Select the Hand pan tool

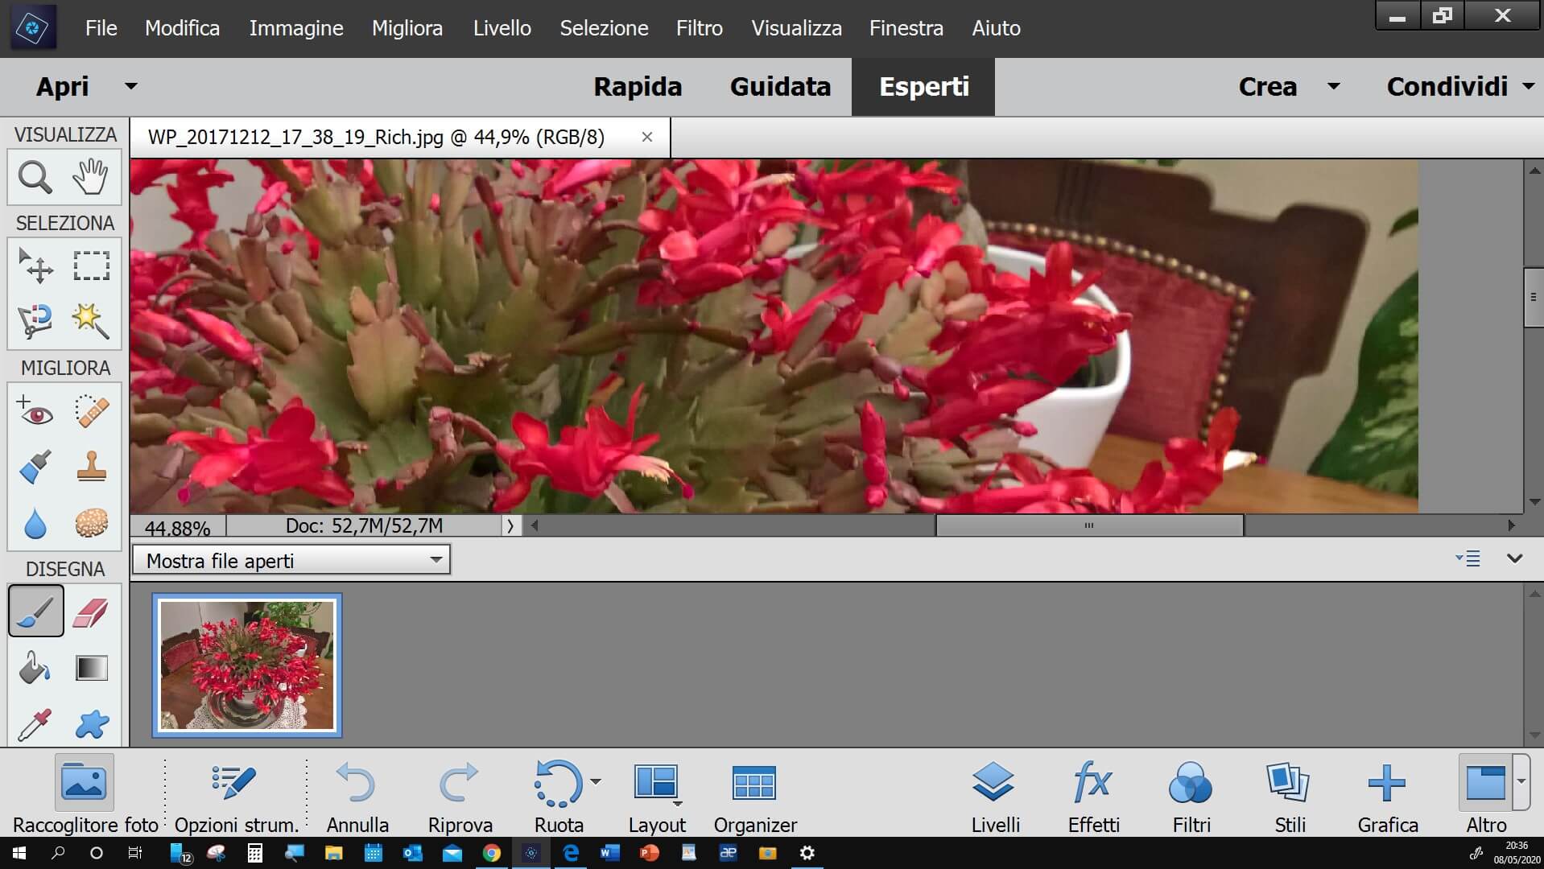[90, 177]
